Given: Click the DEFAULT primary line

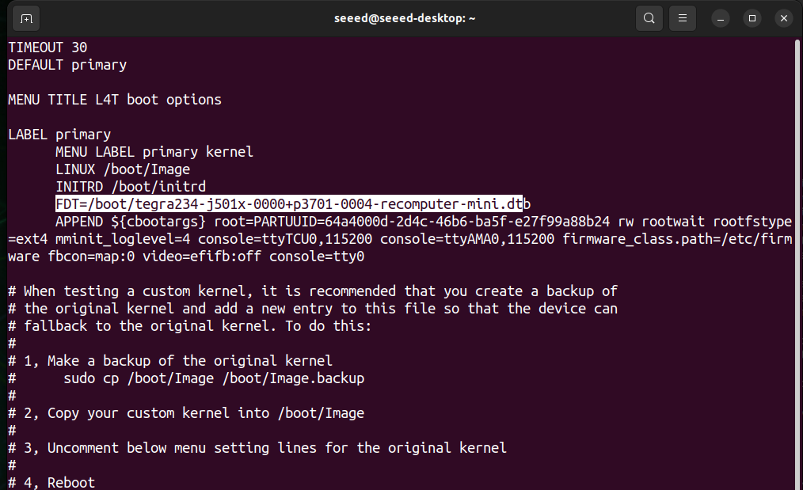Looking at the screenshot, I should (x=67, y=65).
